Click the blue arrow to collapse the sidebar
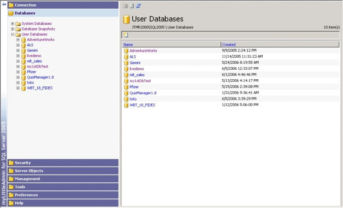343x208 pixels. click(4, 4)
